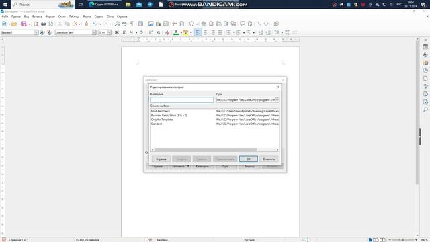Screen dimensions: 430x242
Task: Click the Open file folder icon
Action: click(x=14, y=24)
